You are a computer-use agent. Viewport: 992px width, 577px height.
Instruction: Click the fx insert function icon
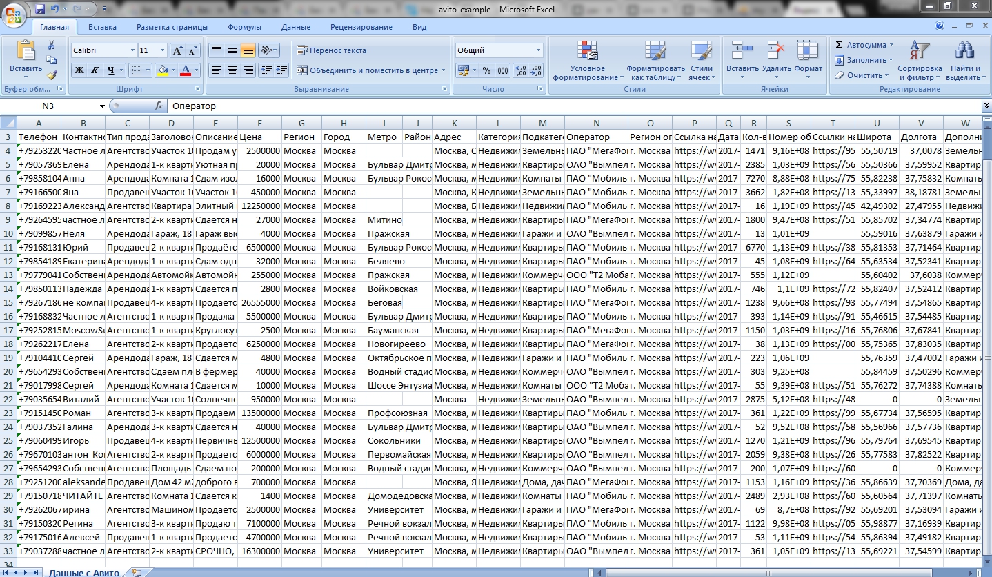(158, 106)
